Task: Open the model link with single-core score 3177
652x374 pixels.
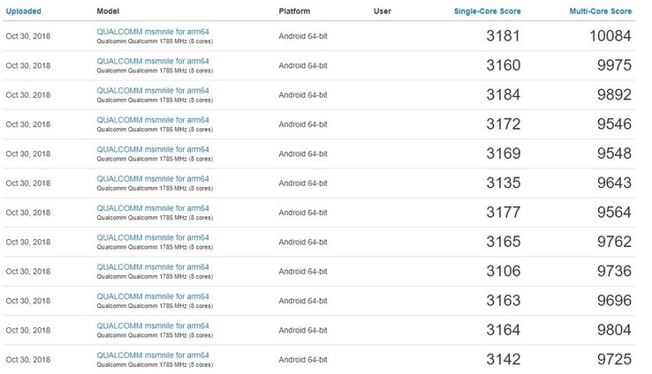Action: click(x=153, y=208)
